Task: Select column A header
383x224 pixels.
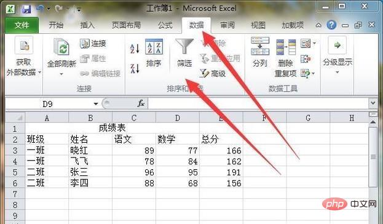Action: (47, 118)
